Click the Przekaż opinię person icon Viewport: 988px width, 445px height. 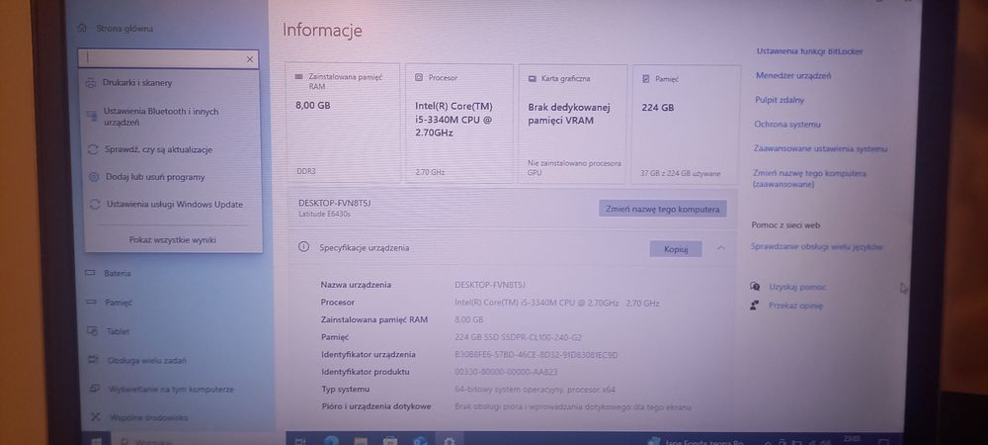pos(754,305)
